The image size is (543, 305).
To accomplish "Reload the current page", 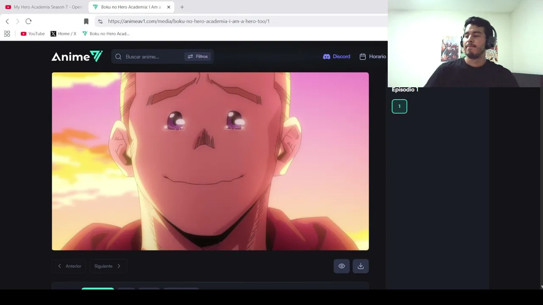I will pyautogui.click(x=28, y=21).
